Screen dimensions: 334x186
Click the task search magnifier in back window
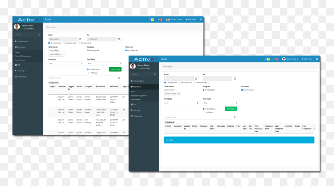tap(118, 78)
